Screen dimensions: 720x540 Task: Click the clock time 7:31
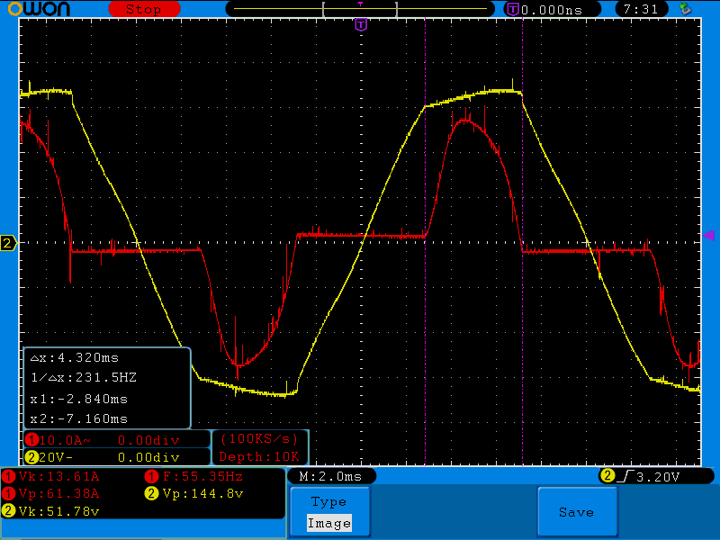[640, 9]
